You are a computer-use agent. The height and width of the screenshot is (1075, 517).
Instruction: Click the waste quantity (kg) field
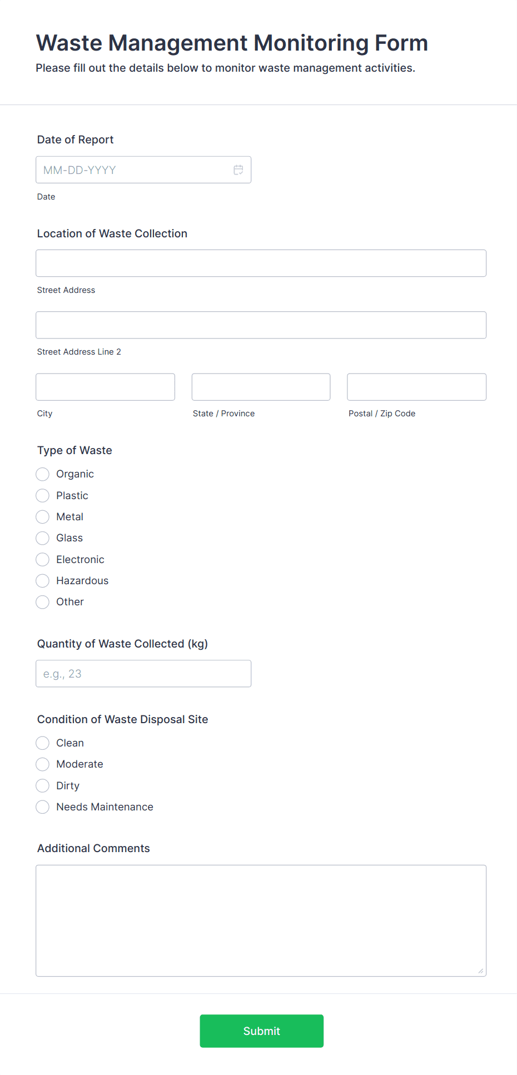pos(143,674)
